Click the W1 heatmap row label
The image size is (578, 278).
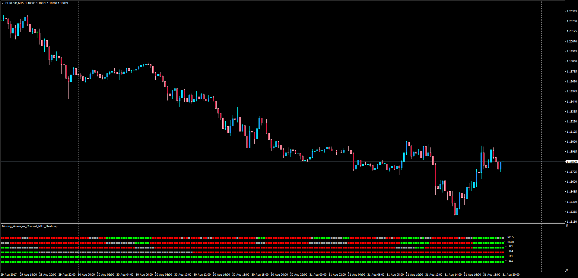511,261
